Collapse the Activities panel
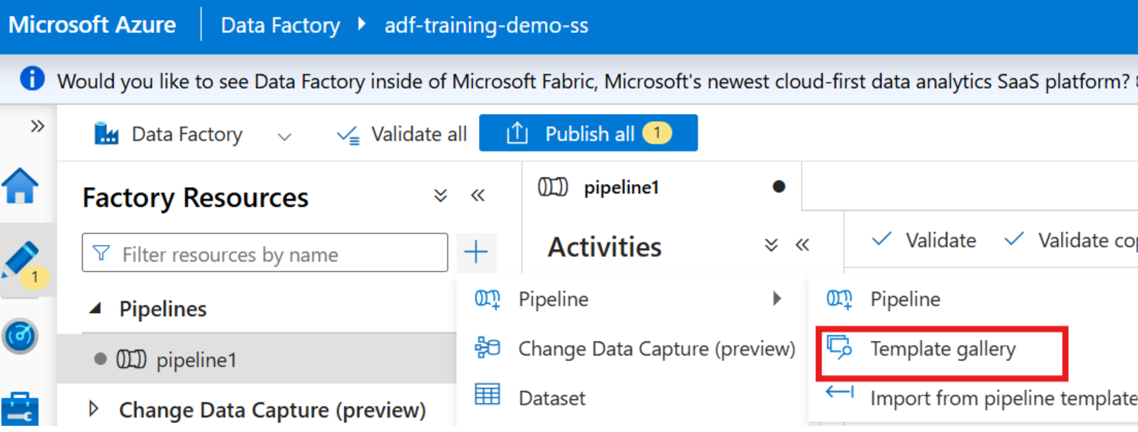The width and height of the screenshot is (1138, 432). coord(802,245)
